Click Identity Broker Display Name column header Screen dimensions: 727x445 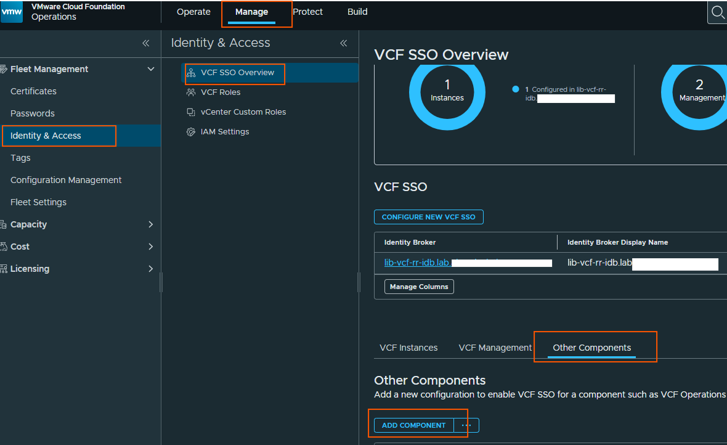click(617, 243)
